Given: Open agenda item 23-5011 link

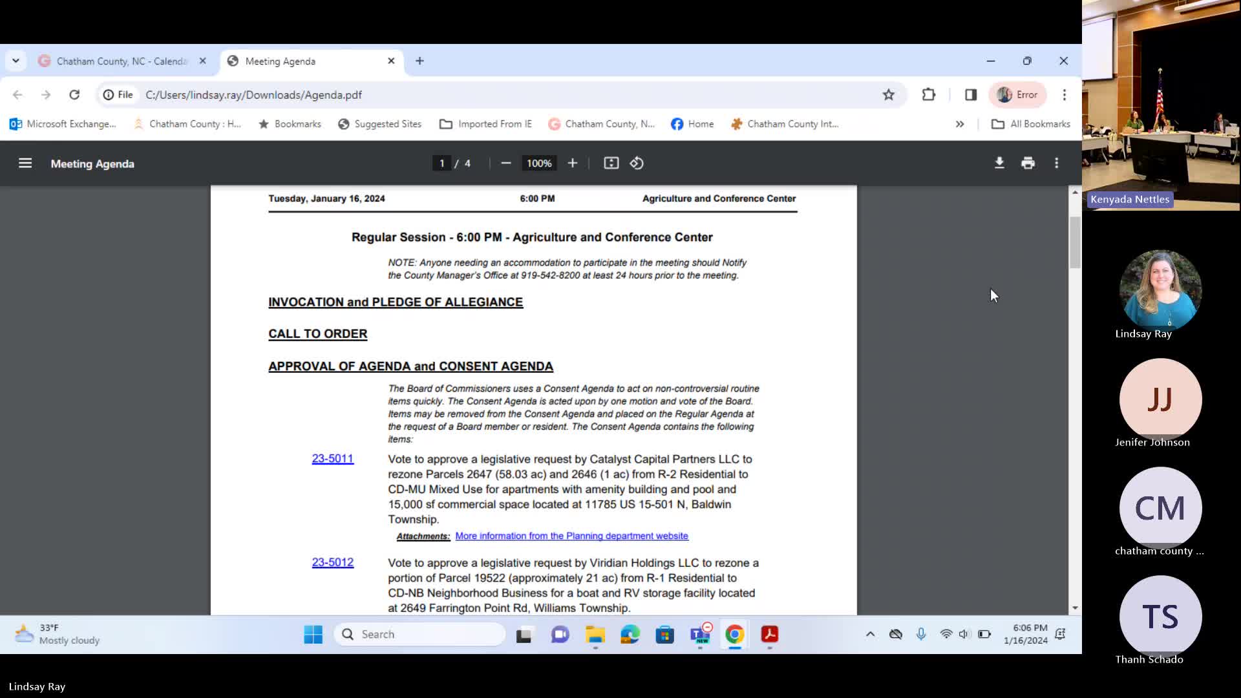Looking at the screenshot, I should point(332,459).
